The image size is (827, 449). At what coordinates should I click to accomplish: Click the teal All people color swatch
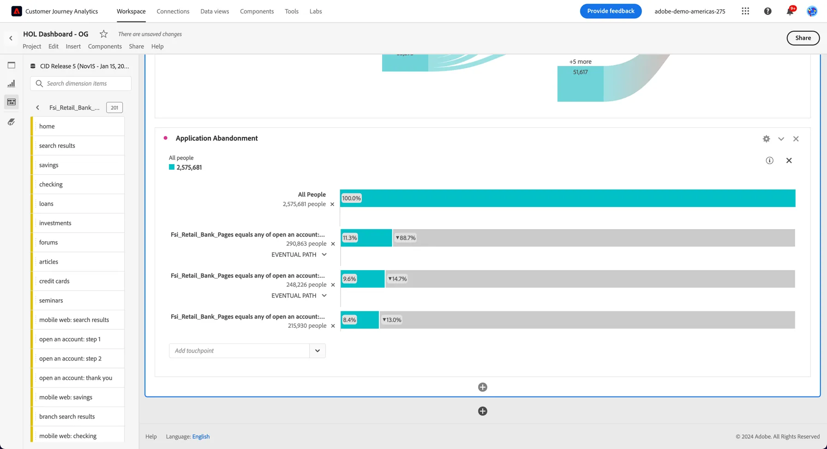172,167
